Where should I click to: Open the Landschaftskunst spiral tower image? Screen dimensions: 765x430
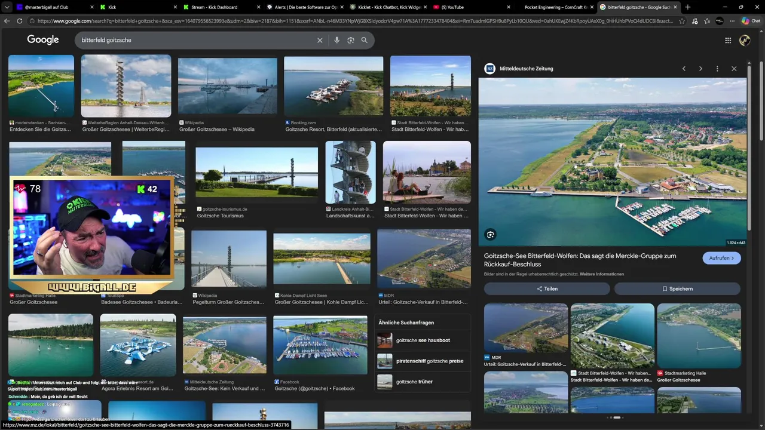[x=350, y=172]
